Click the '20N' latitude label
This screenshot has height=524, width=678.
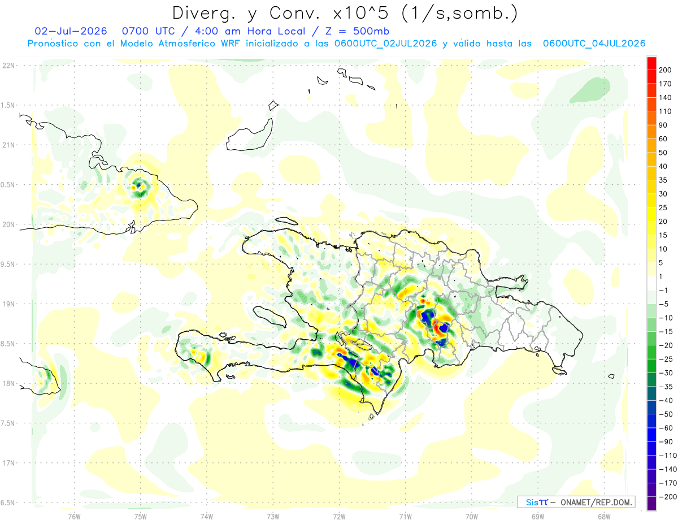click(x=8, y=224)
